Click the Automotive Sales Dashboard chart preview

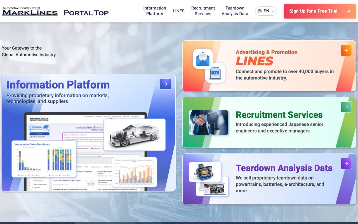(44, 158)
